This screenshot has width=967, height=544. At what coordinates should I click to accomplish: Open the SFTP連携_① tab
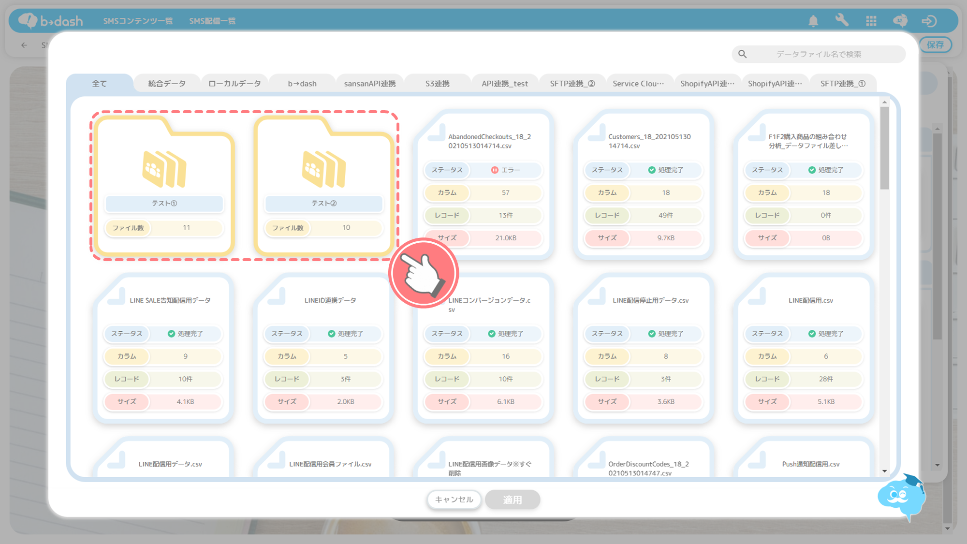[843, 84]
